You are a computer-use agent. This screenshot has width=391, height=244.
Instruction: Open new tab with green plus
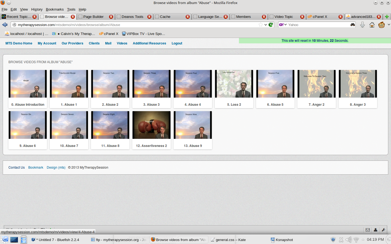click(387, 17)
